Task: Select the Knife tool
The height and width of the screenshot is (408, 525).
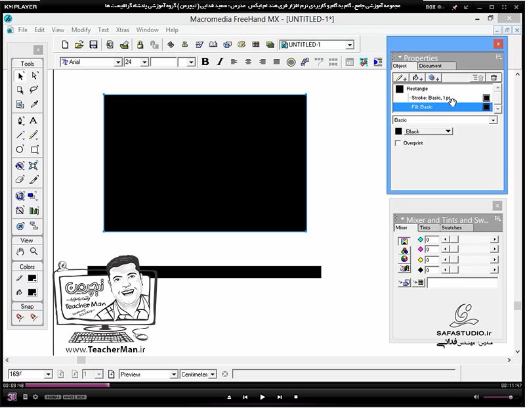Action: [x=34, y=180]
